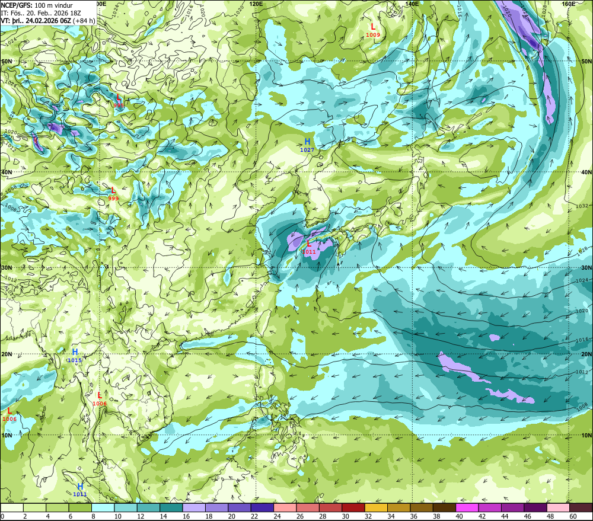Viewport: 593px width, 521px height.
Task: Select the 30N label on right edge
Action: pyautogui.click(x=586, y=268)
